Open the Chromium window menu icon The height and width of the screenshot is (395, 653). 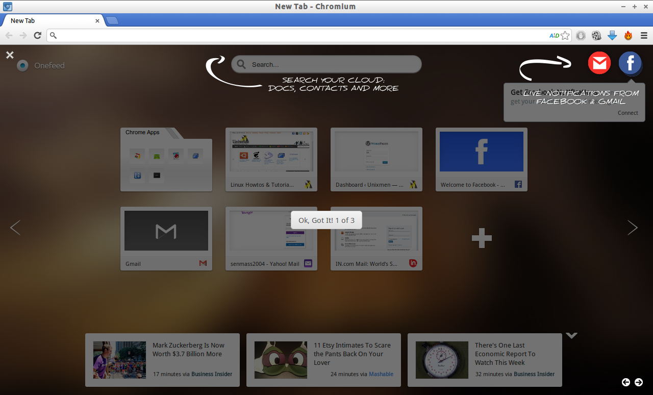(x=8, y=7)
